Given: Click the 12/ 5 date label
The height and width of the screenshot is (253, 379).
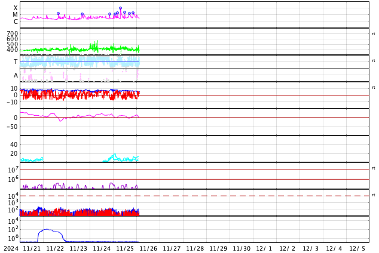Looking at the screenshot, I should [358, 248].
